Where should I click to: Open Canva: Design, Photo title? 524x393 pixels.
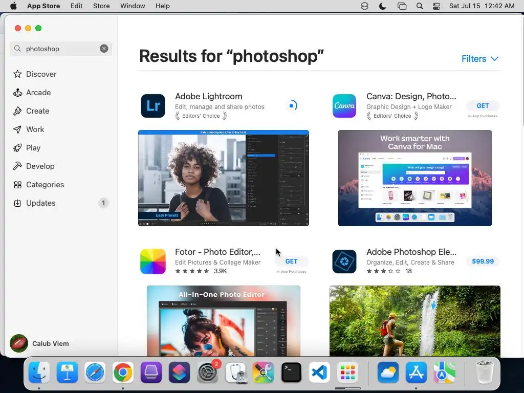pos(411,96)
